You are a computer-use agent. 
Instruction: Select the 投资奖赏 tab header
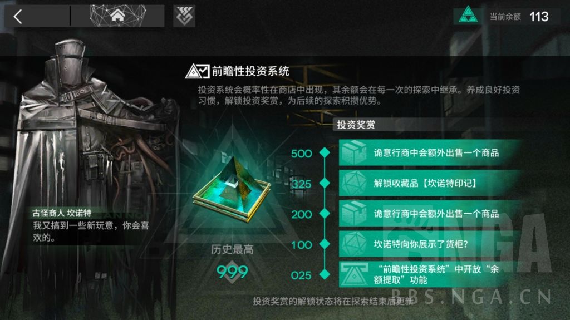coord(356,125)
